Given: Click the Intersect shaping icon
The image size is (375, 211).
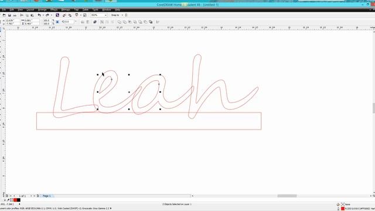Looking at the screenshot, I should [x=129, y=22].
